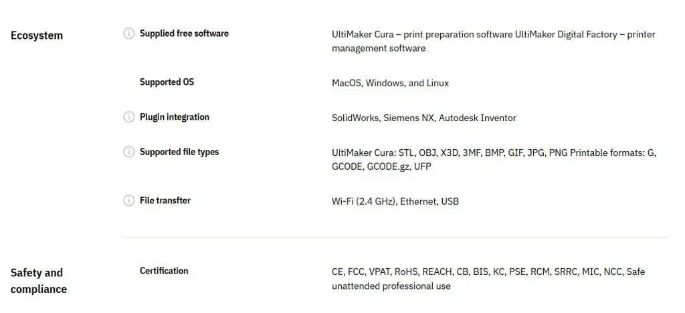Click the info icon next to File transfer

(x=129, y=201)
